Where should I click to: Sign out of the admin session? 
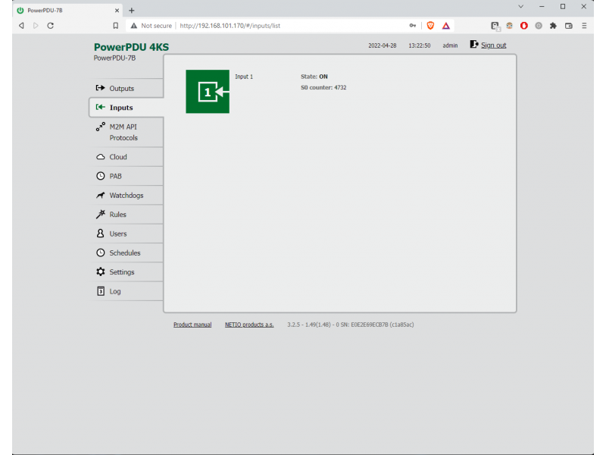494,45
